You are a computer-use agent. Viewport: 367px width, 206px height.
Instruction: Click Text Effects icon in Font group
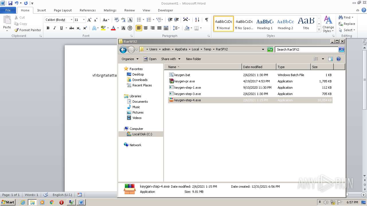(x=94, y=28)
